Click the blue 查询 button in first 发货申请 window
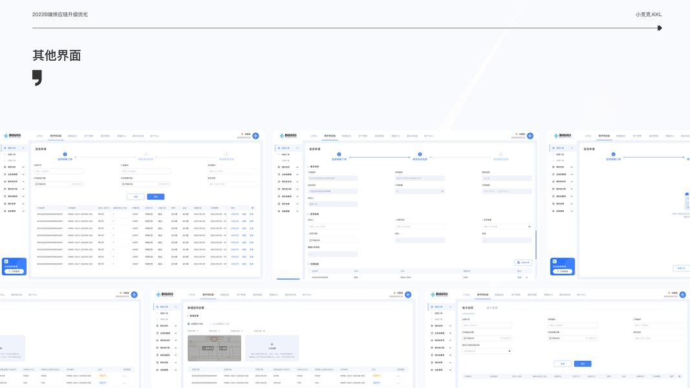This screenshot has height=388, width=690. tap(156, 197)
